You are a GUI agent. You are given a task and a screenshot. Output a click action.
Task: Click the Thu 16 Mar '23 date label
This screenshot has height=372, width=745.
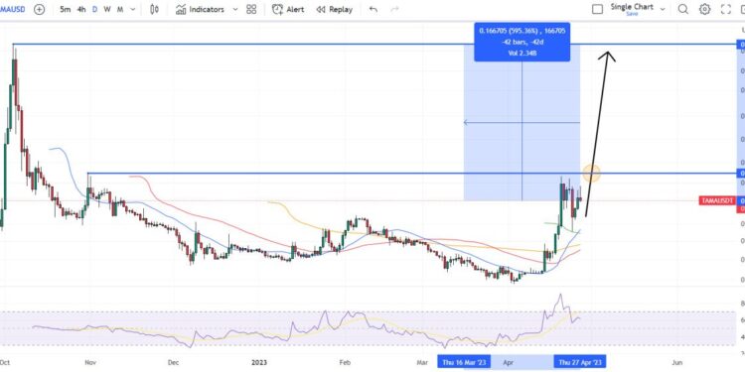[x=464, y=362]
